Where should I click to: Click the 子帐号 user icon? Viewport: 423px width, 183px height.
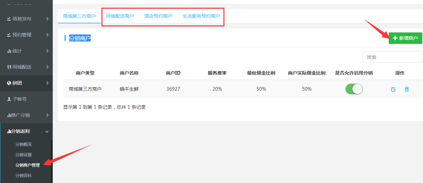tap(9, 99)
